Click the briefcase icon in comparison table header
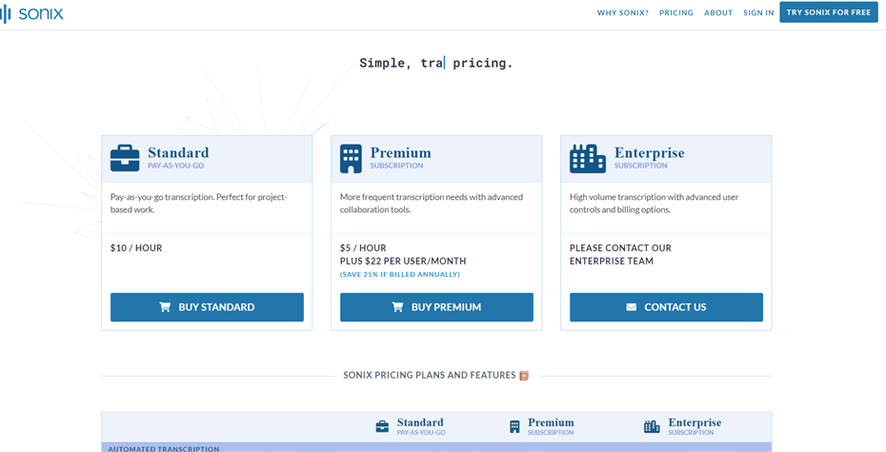886x452 pixels. [382, 427]
